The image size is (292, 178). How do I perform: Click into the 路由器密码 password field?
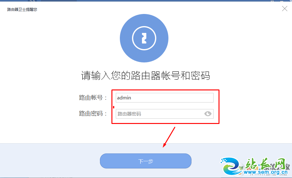click(x=165, y=114)
